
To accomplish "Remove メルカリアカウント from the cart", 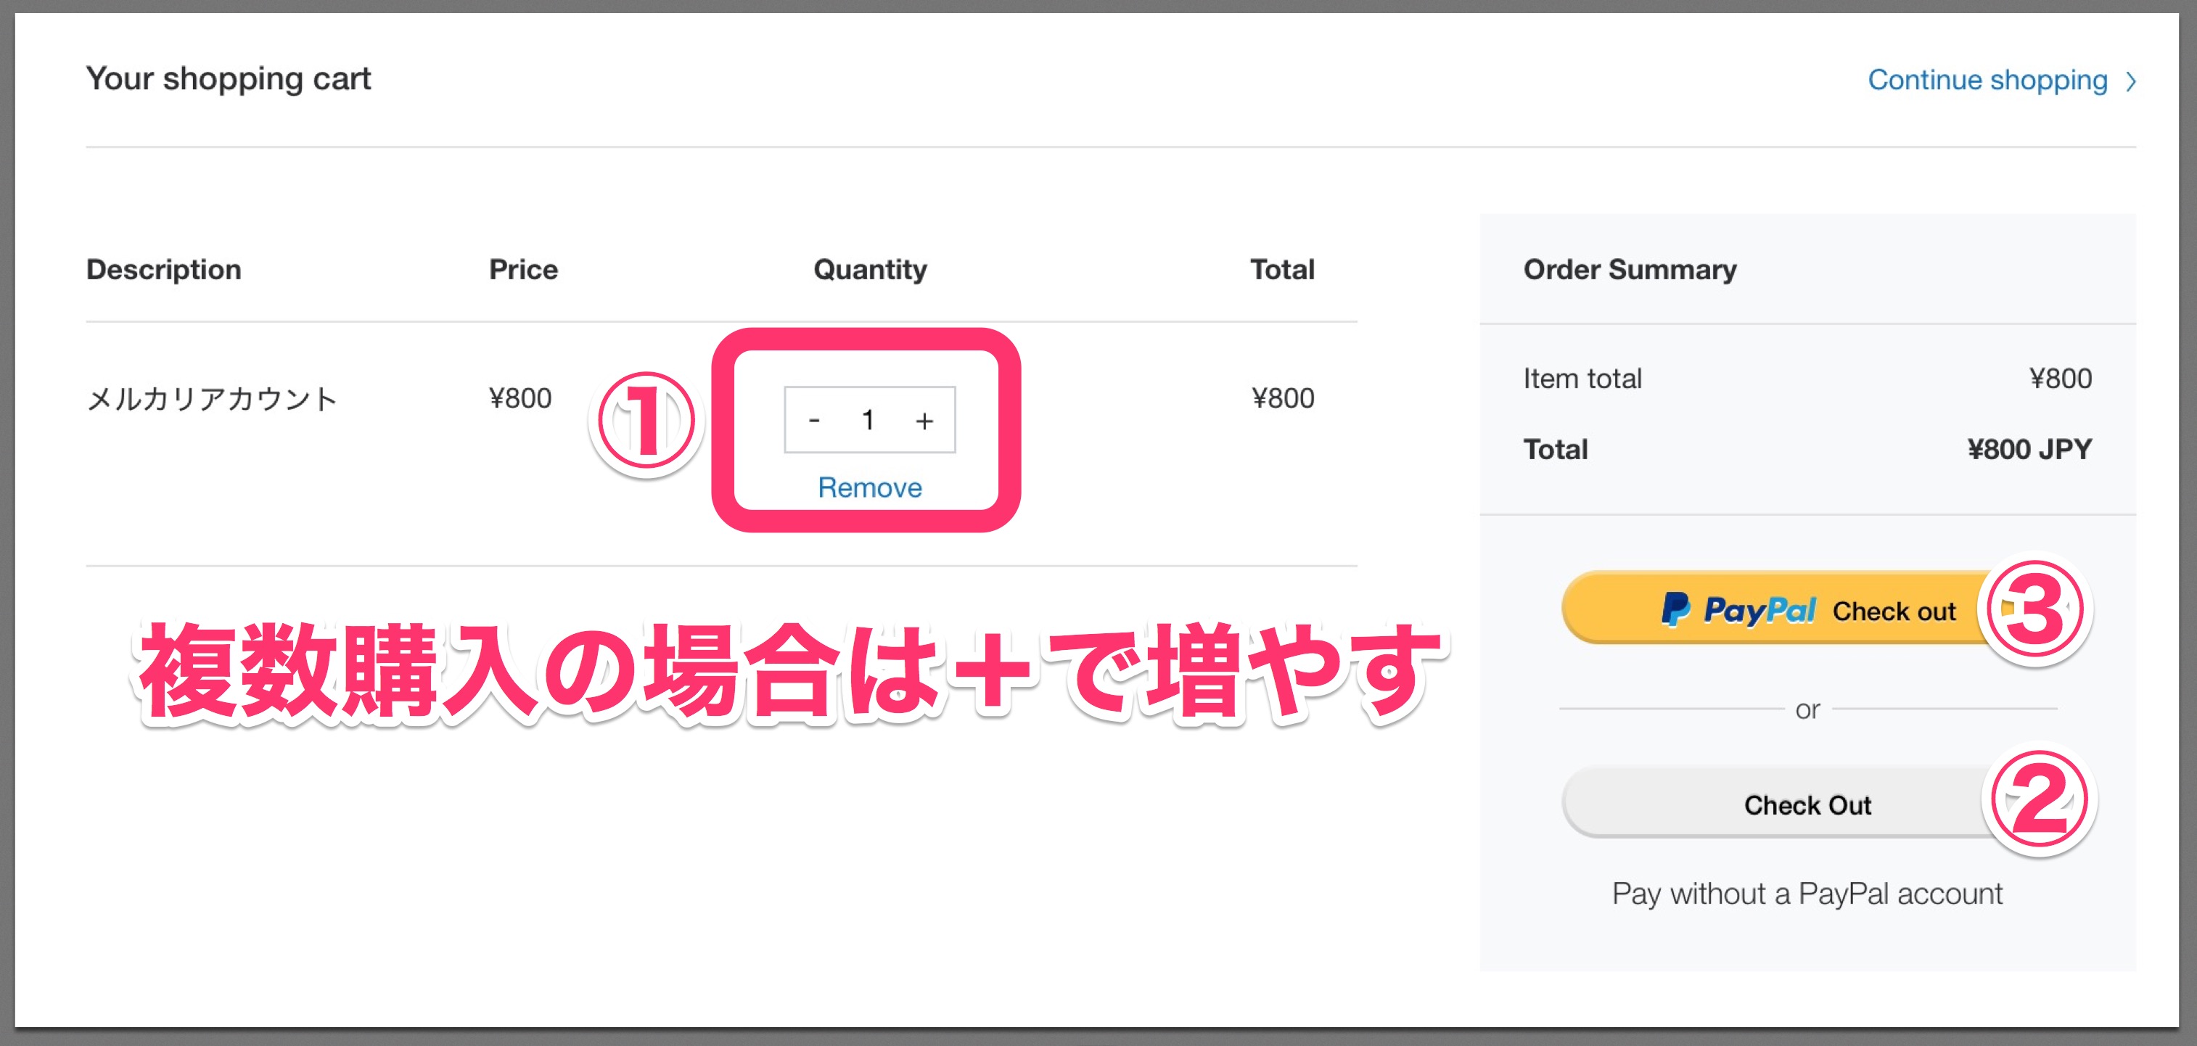I will [869, 487].
